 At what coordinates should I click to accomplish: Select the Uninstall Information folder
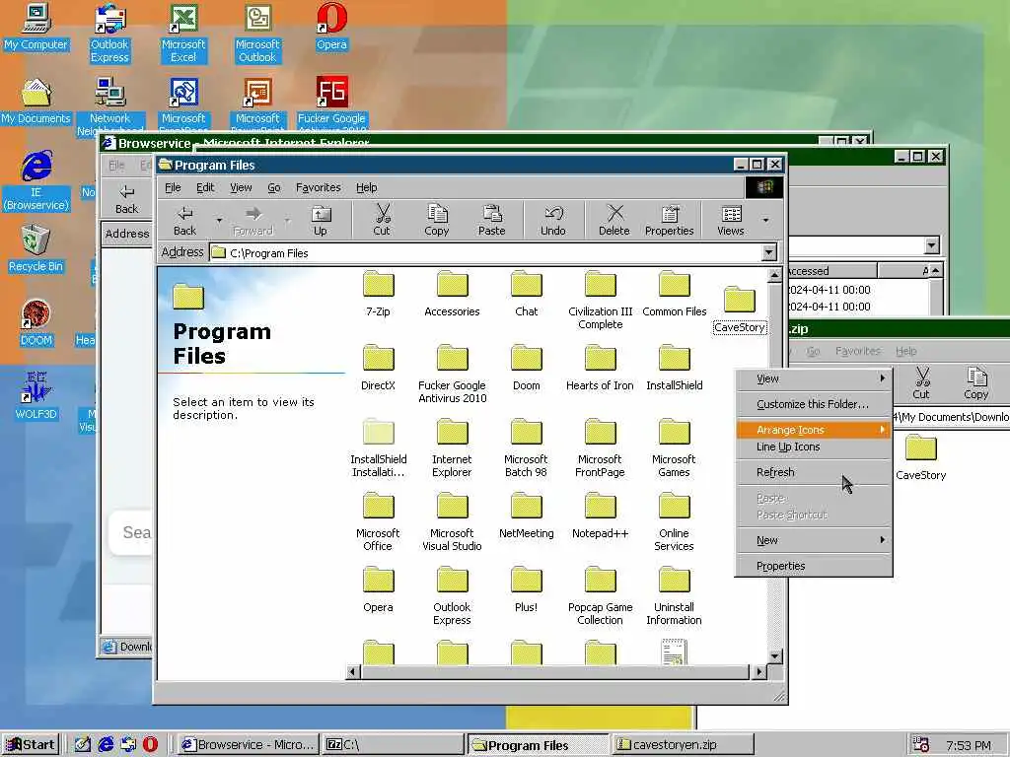(675, 596)
